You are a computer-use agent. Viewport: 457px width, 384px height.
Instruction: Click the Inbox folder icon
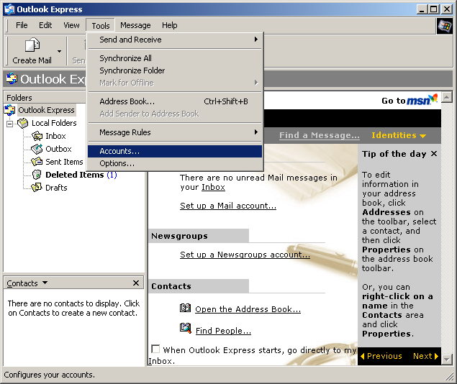pos(37,136)
